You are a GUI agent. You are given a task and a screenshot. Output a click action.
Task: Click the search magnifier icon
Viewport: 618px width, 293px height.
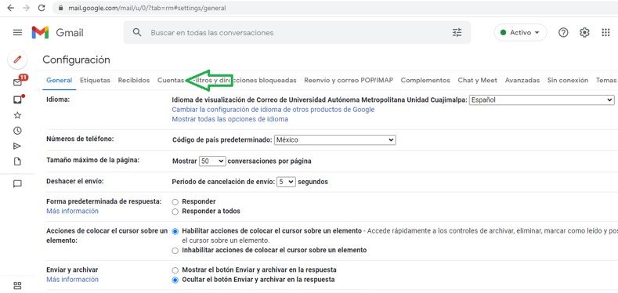tap(137, 32)
